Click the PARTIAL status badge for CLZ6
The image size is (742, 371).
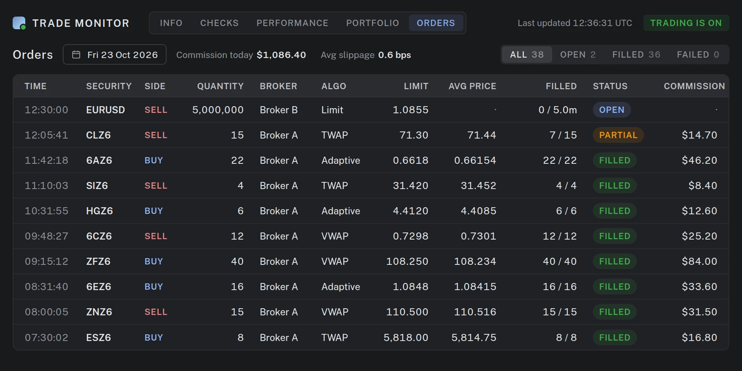coord(618,135)
